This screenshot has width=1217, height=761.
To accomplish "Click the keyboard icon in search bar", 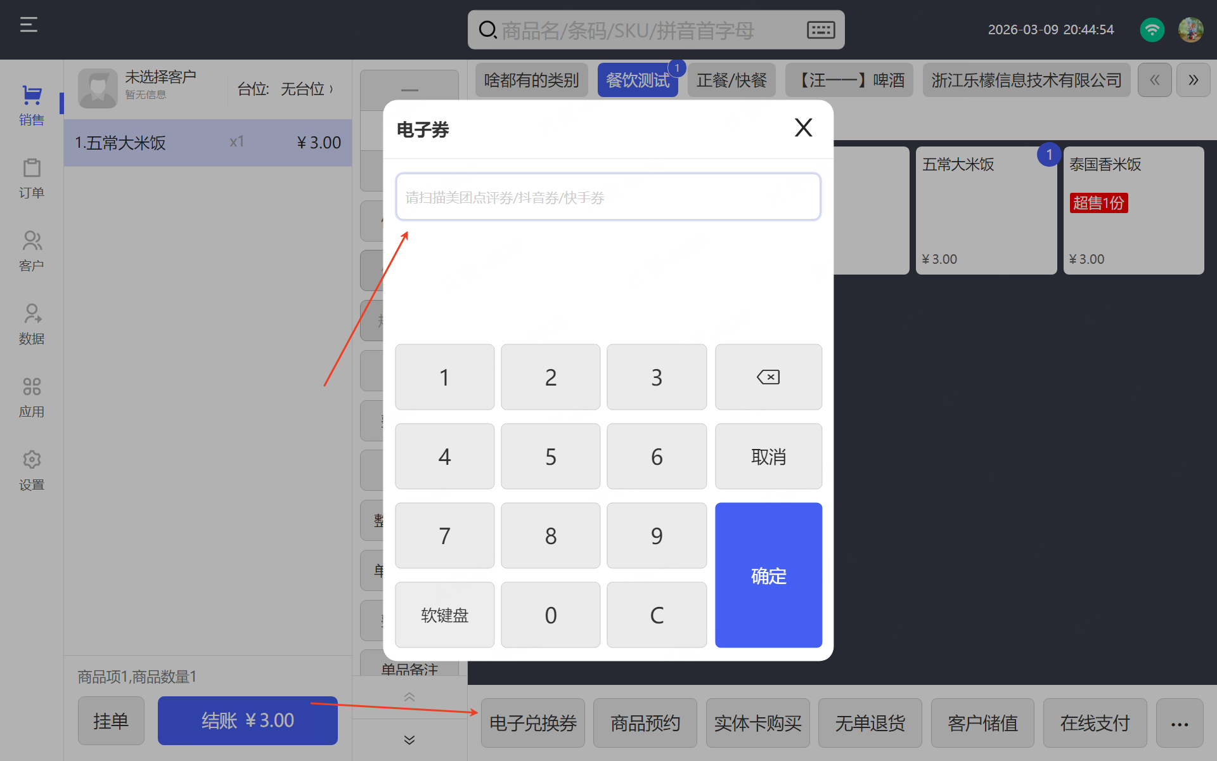I will pyautogui.click(x=820, y=30).
